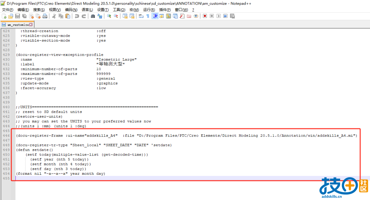370x200 pixels.
Task: Toggle file monitoring eye icon
Action: (x=195, y=16)
